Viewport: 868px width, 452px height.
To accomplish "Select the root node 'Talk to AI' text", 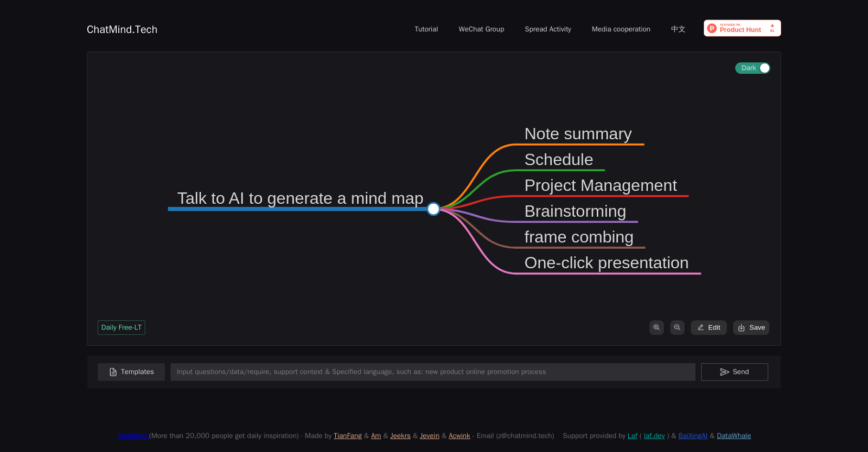I will click(300, 198).
